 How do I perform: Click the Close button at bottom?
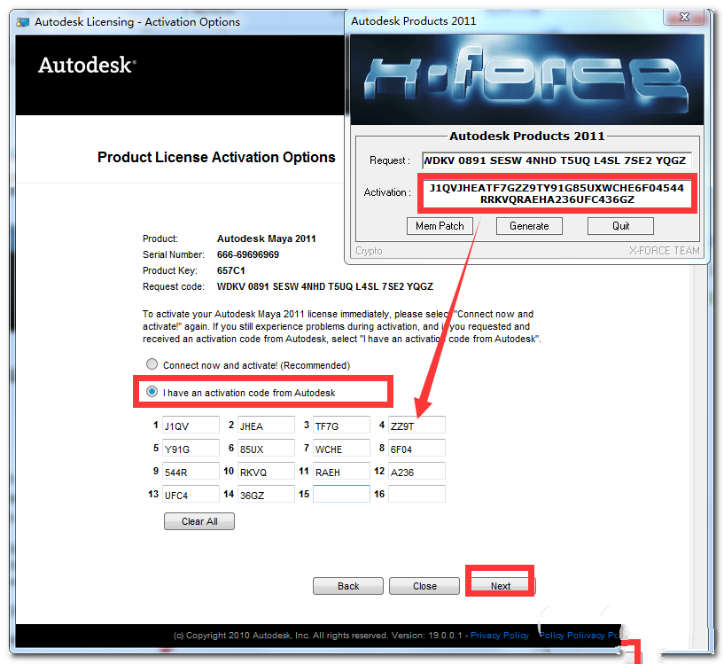pyautogui.click(x=424, y=586)
